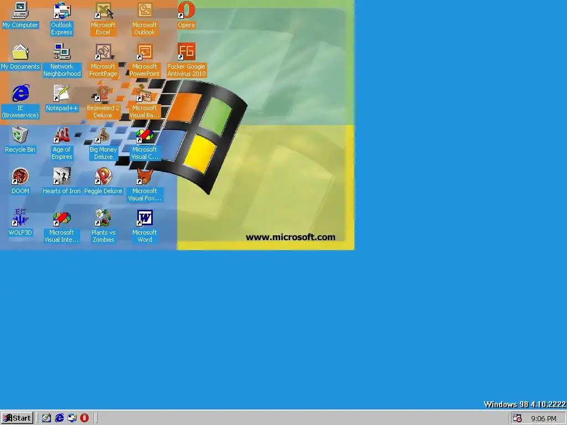
Task: Click the Outlook Express quick launch icon
Action: point(71,418)
